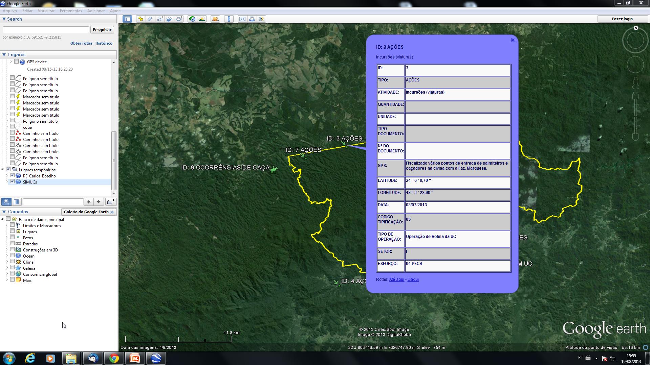The image size is (650, 365).
Task: Check the cotia polygon checkbox
Action: pyautogui.click(x=12, y=127)
